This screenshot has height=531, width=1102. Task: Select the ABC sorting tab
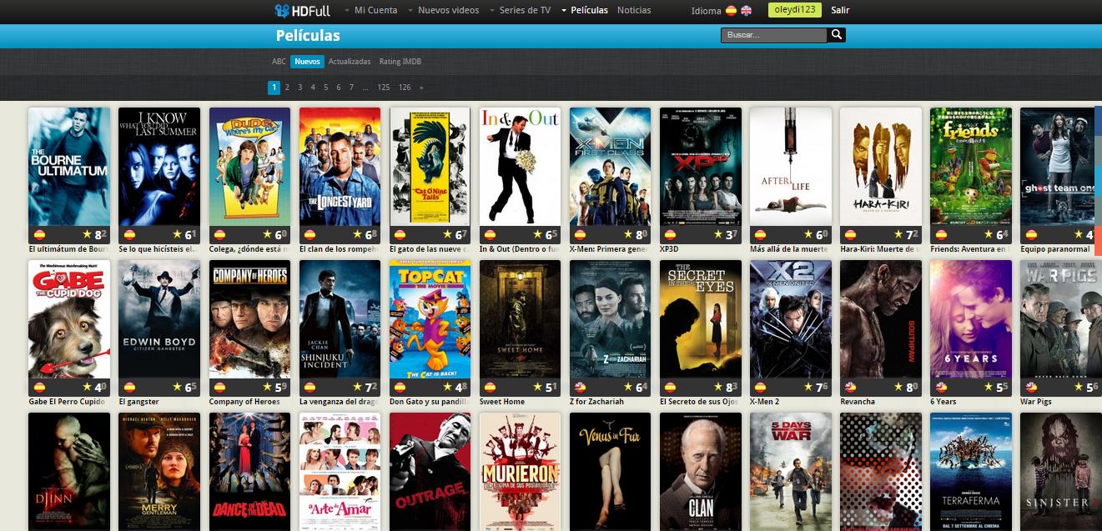[279, 62]
